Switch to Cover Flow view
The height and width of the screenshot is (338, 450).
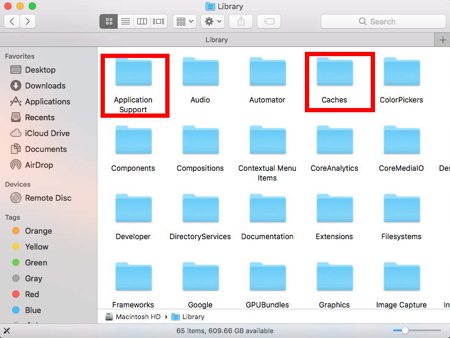pyautogui.click(x=159, y=21)
